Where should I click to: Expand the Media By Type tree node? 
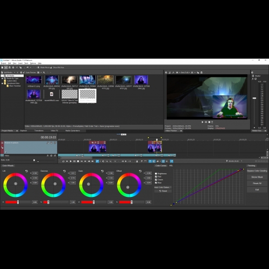point(2,79)
